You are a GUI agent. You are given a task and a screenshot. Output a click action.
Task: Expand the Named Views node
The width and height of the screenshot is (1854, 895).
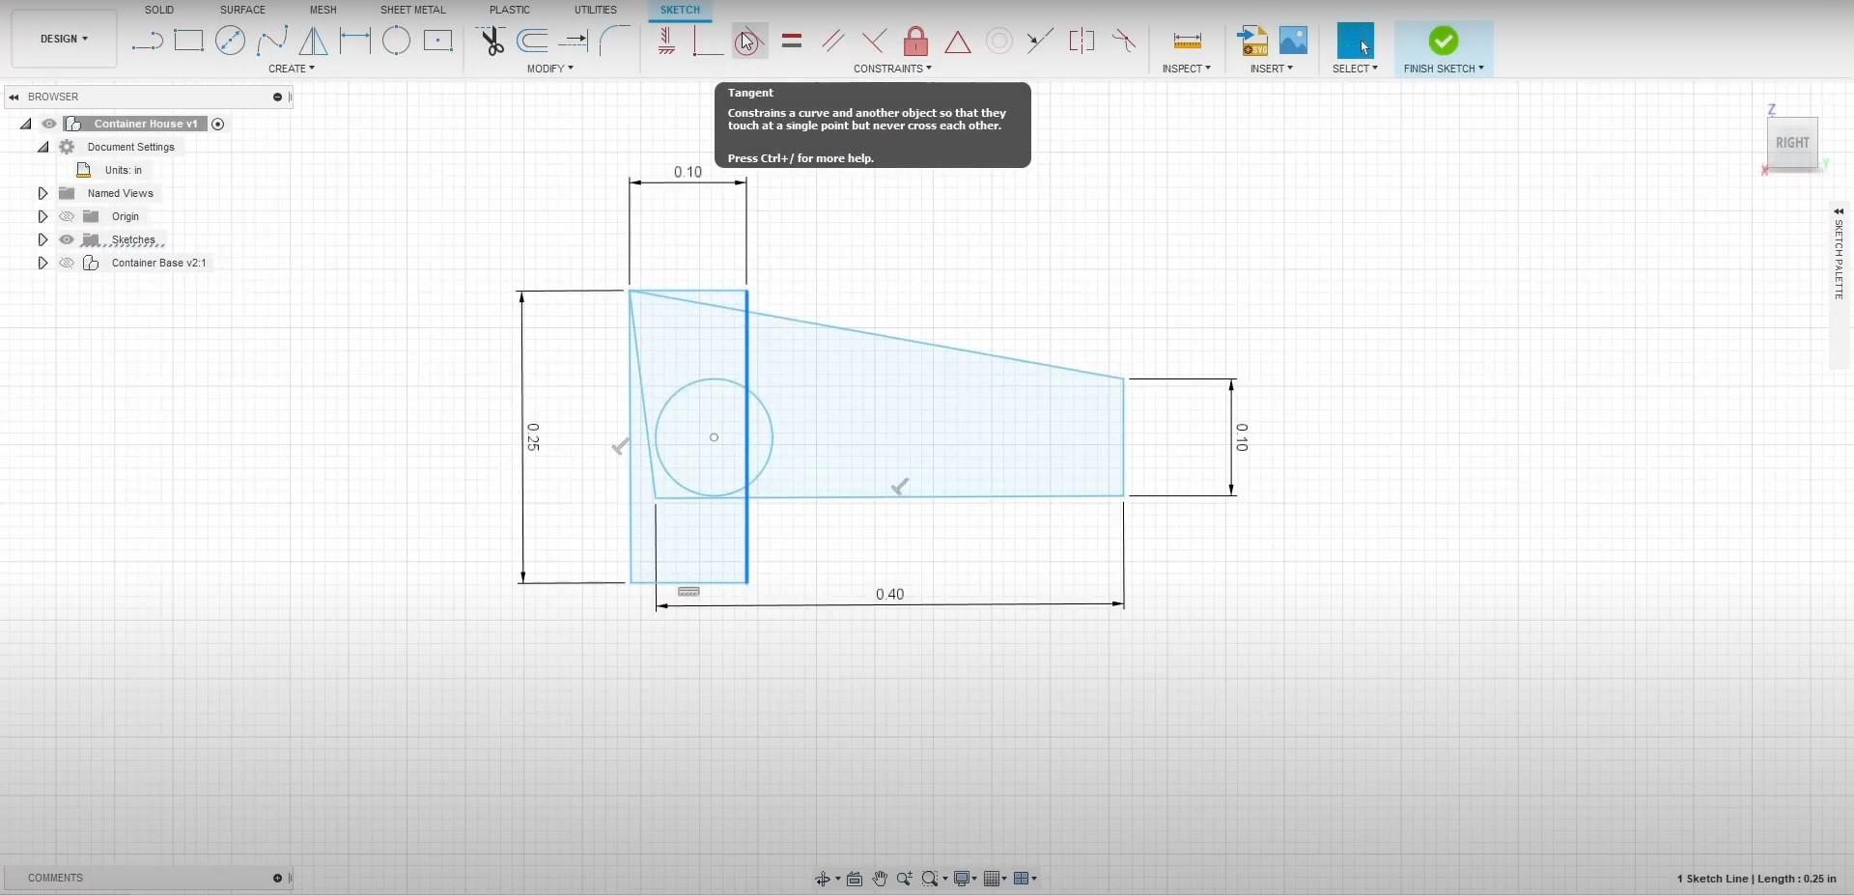tap(42, 193)
